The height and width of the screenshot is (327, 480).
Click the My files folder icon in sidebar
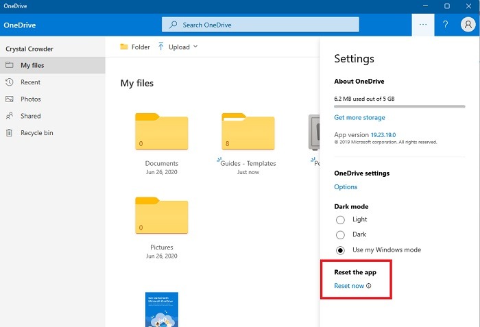coord(10,65)
